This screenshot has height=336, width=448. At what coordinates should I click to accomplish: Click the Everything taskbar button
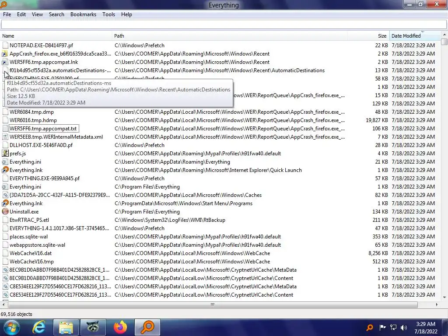click(x=147, y=327)
